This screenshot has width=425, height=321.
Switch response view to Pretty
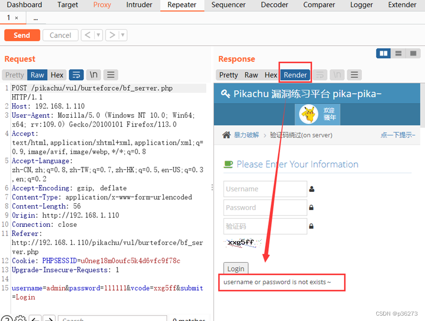click(x=228, y=75)
